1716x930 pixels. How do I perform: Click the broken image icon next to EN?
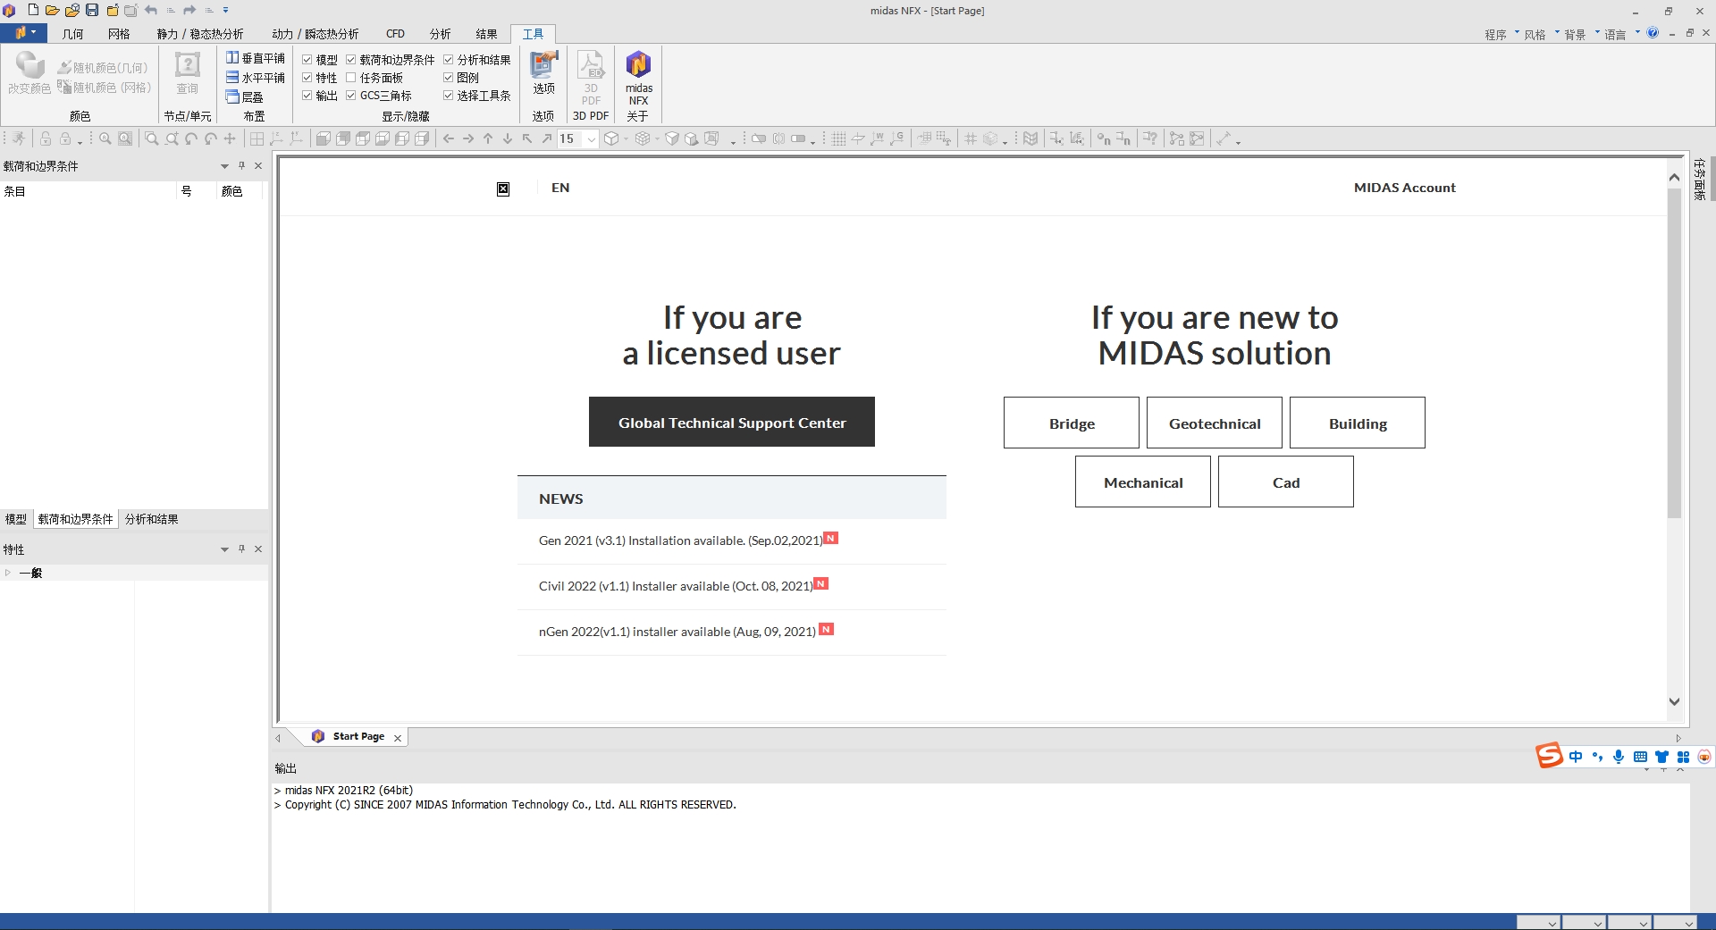(503, 189)
